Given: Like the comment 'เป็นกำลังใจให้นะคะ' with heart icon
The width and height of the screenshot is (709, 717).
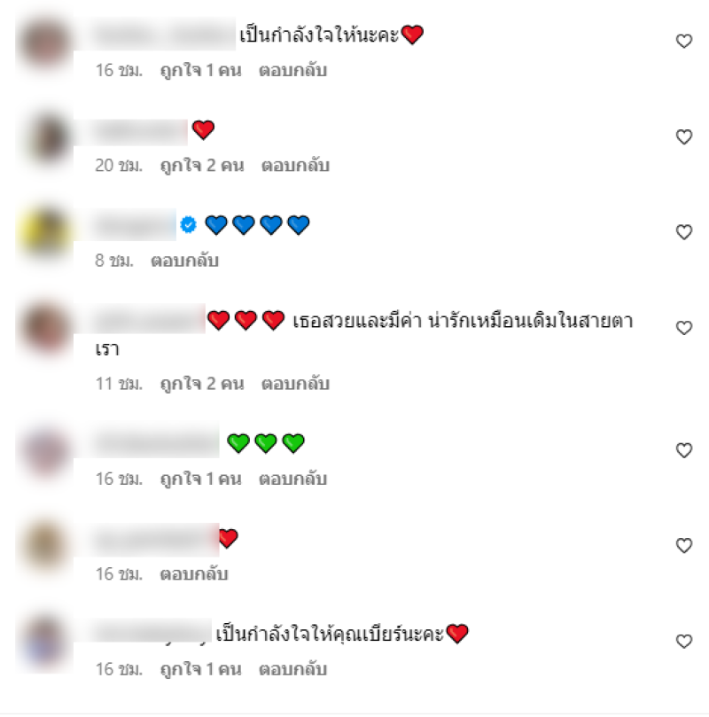Looking at the screenshot, I should [x=684, y=41].
